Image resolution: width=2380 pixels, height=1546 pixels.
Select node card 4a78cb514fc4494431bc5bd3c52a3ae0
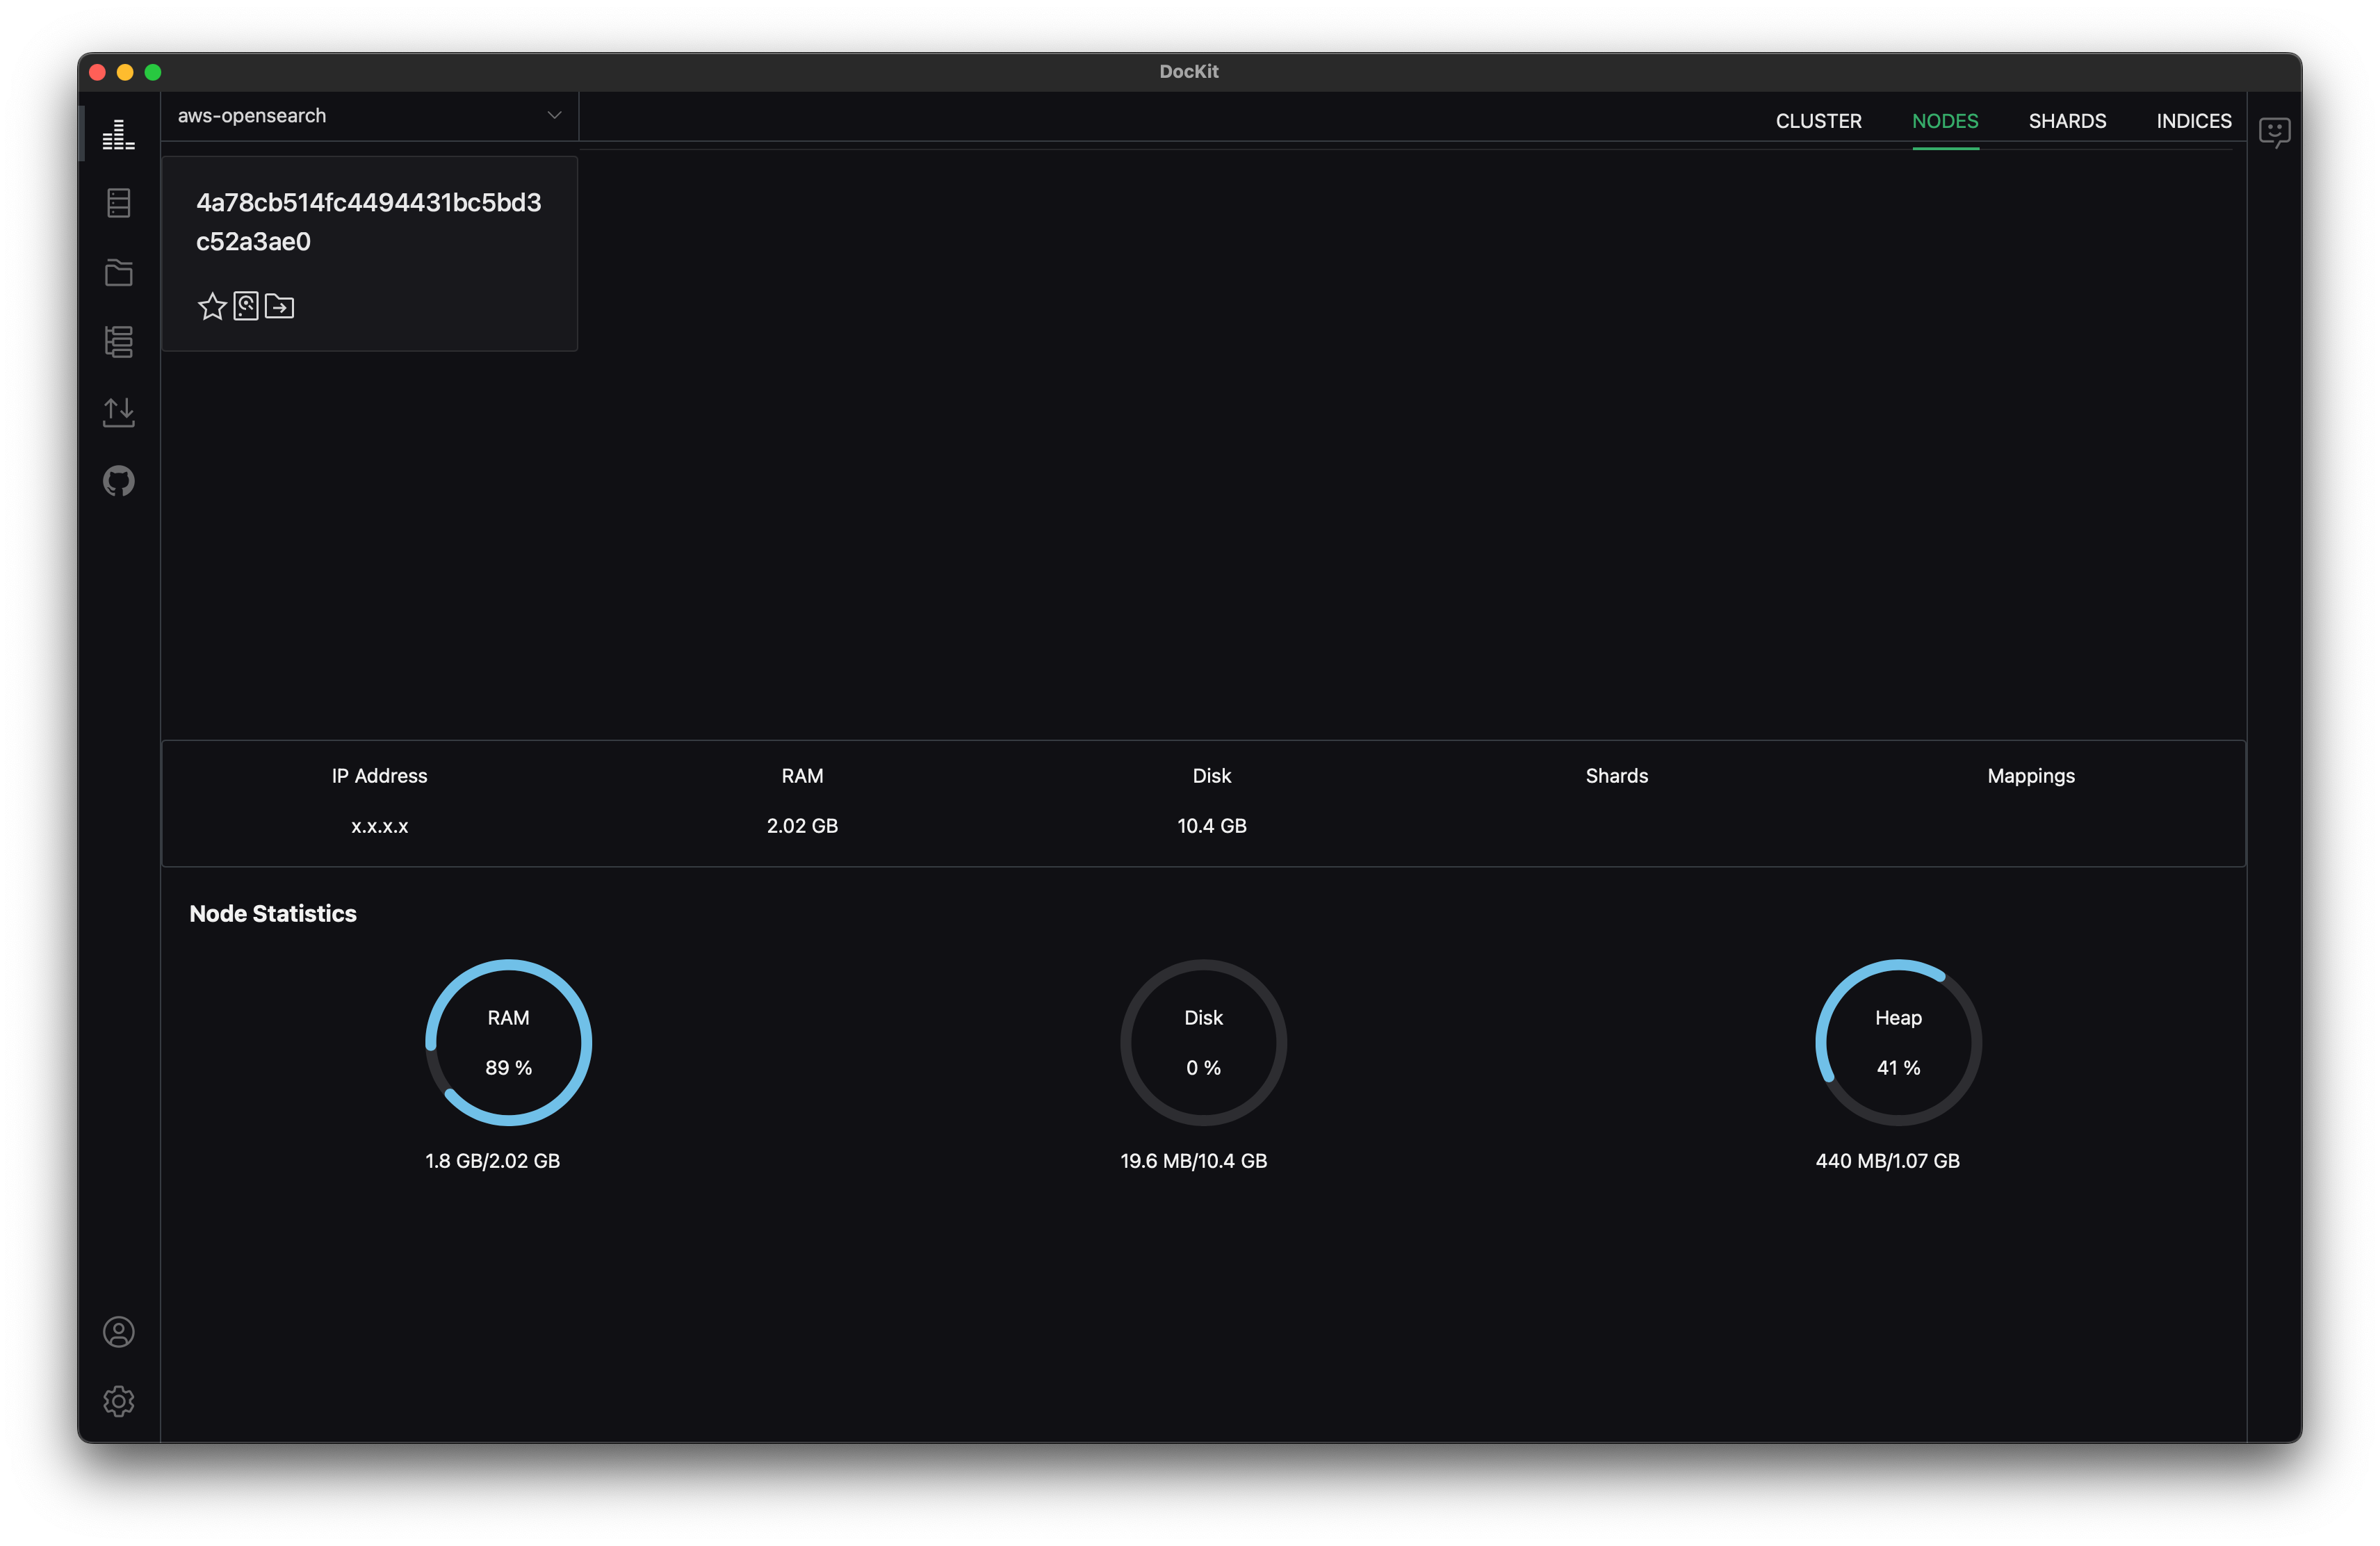(x=368, y=222)
